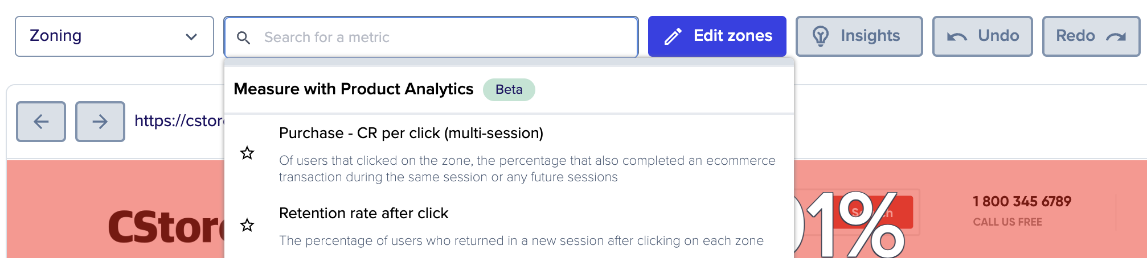Click the Redo curved arrow icon
Image resolution: width=1147 pixels, height=258 pixels.
coord(1116,37)
